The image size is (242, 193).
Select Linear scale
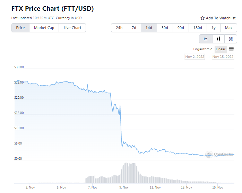coord(221,49)
